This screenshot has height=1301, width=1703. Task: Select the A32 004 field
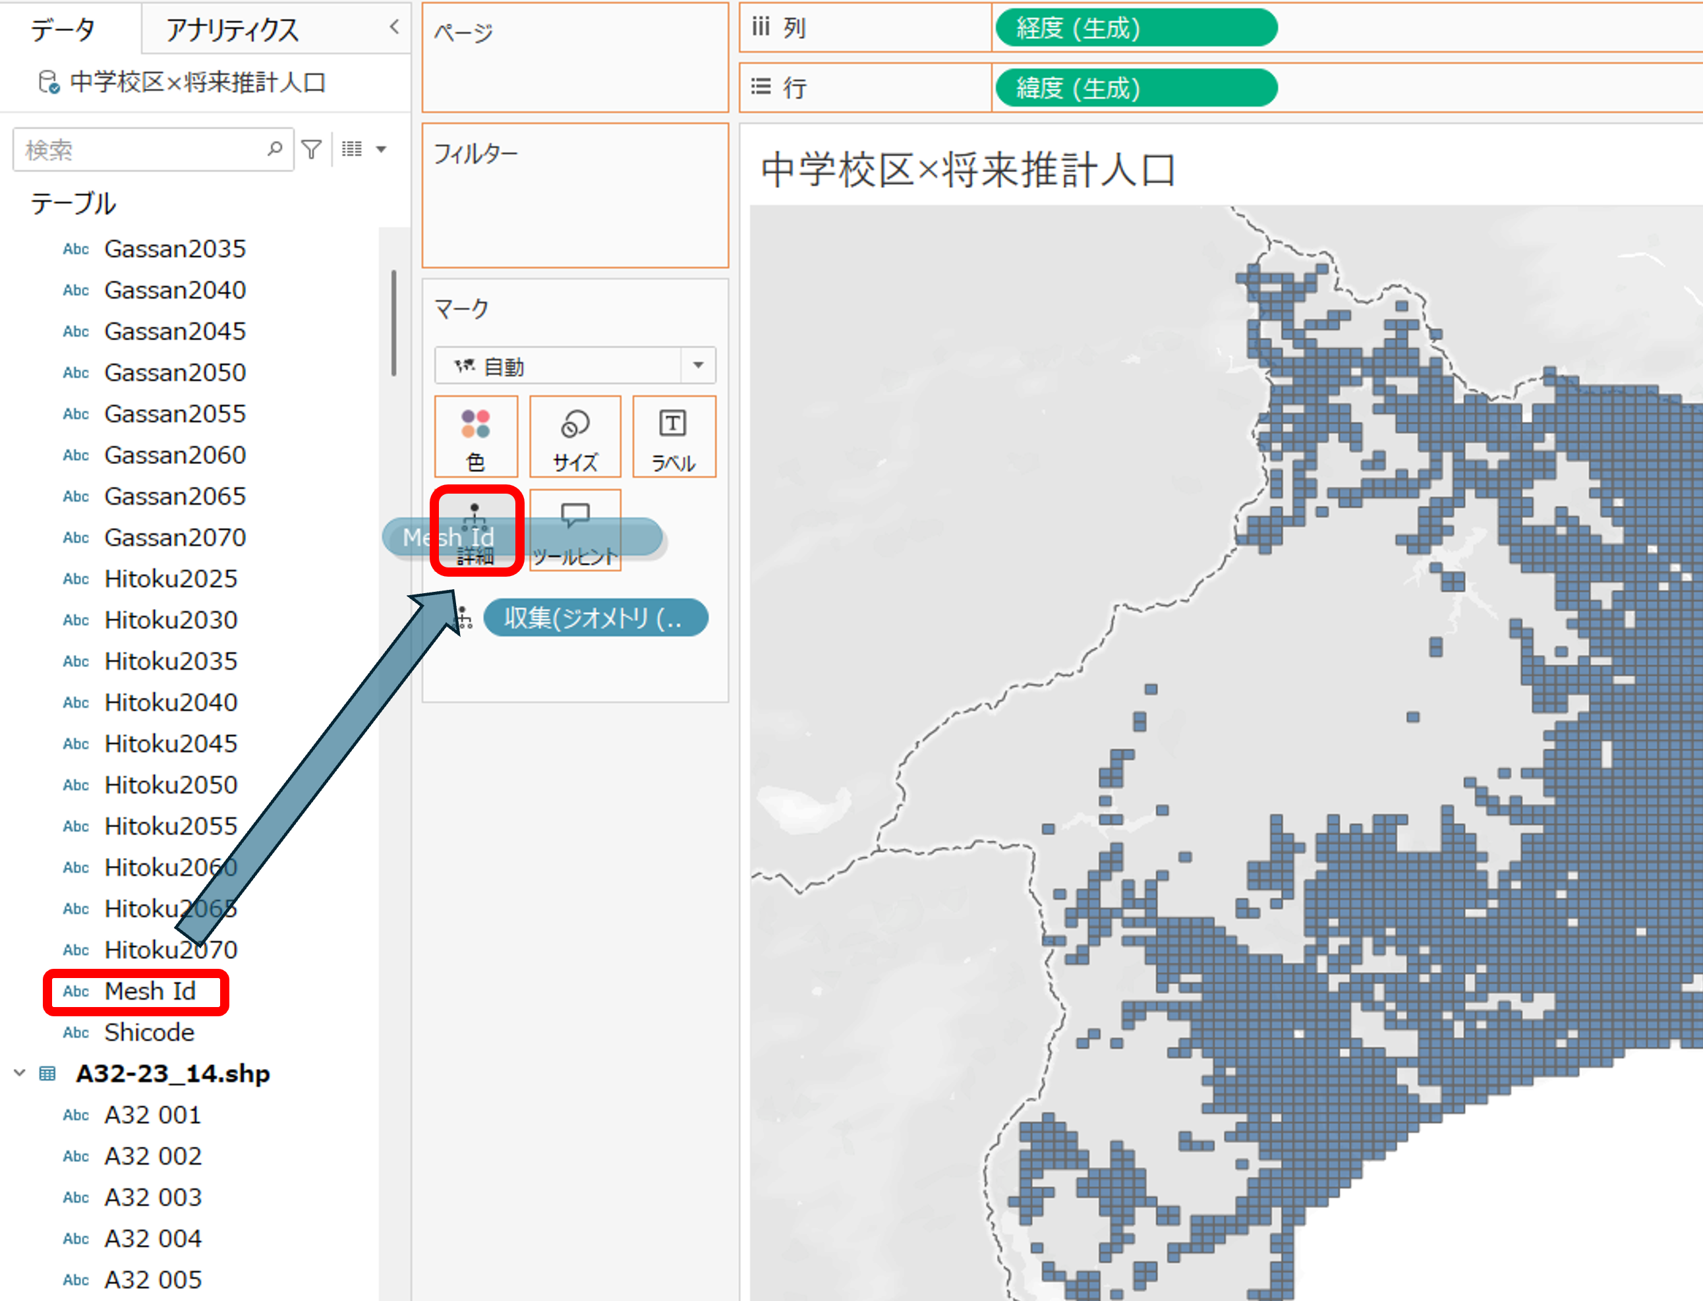click(x=154, y=1239)
